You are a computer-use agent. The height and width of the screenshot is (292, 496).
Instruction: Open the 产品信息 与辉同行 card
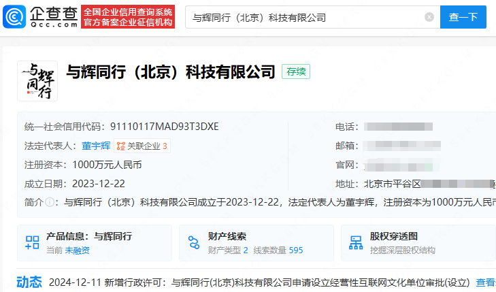(x=95, y=243)
